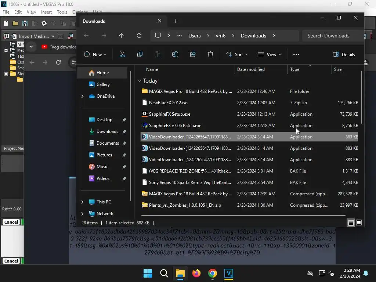Screen dimensions: 376x282
Task: Select Gallery in navigation pane
Action: tap(102, 84)
